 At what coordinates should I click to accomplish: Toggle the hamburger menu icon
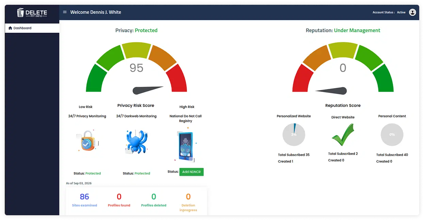point(65,12)
